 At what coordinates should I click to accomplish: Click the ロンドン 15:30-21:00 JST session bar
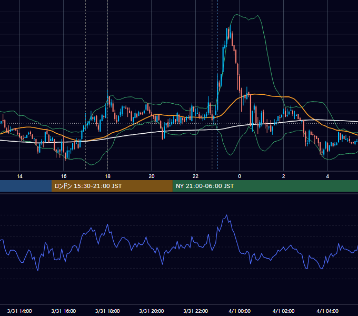pyautogui.click(x=112, y=186)
